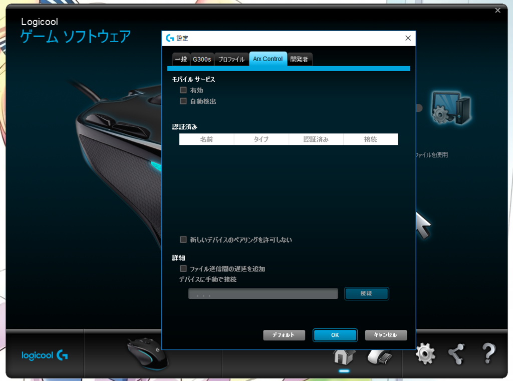The width and height of the screenshot is (513, 381).
Task: Click the Logicool G icon in the dialog title
Action: tap(170, 38)
